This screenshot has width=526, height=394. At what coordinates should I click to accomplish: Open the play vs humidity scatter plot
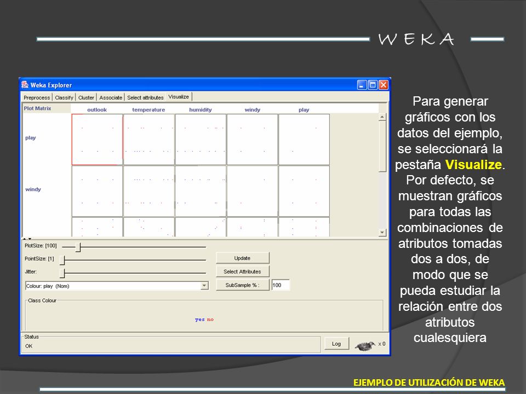pyautogui.click(x=201, y=140)
